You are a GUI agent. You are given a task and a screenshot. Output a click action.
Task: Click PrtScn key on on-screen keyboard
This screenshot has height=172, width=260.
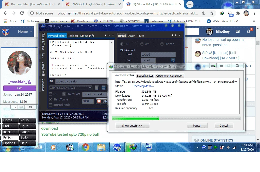click(x=10, y=137)
